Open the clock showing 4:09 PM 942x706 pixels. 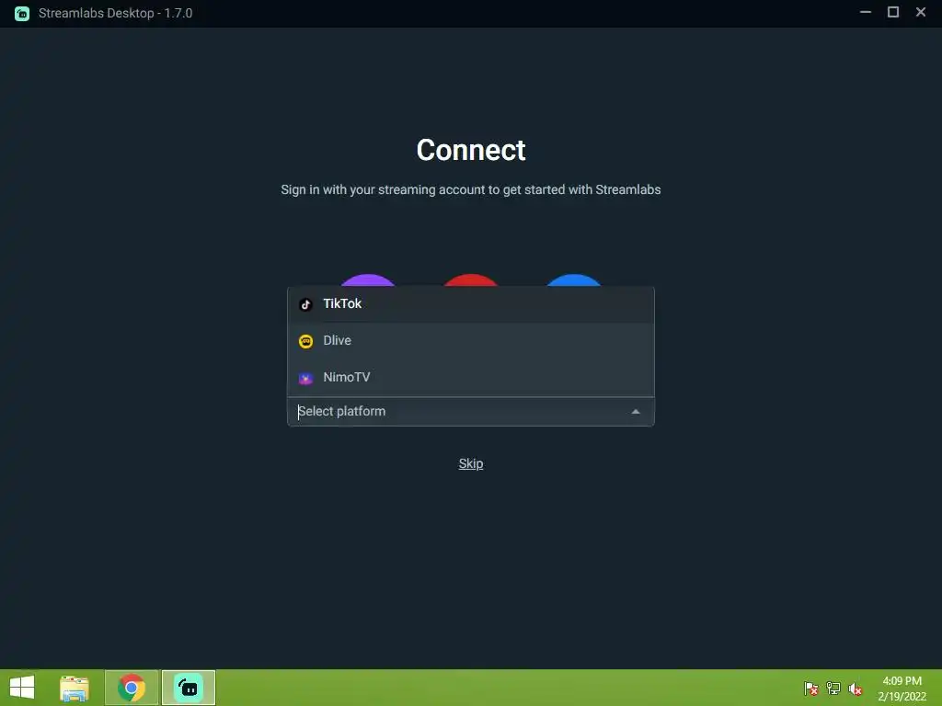coord(902,688)
